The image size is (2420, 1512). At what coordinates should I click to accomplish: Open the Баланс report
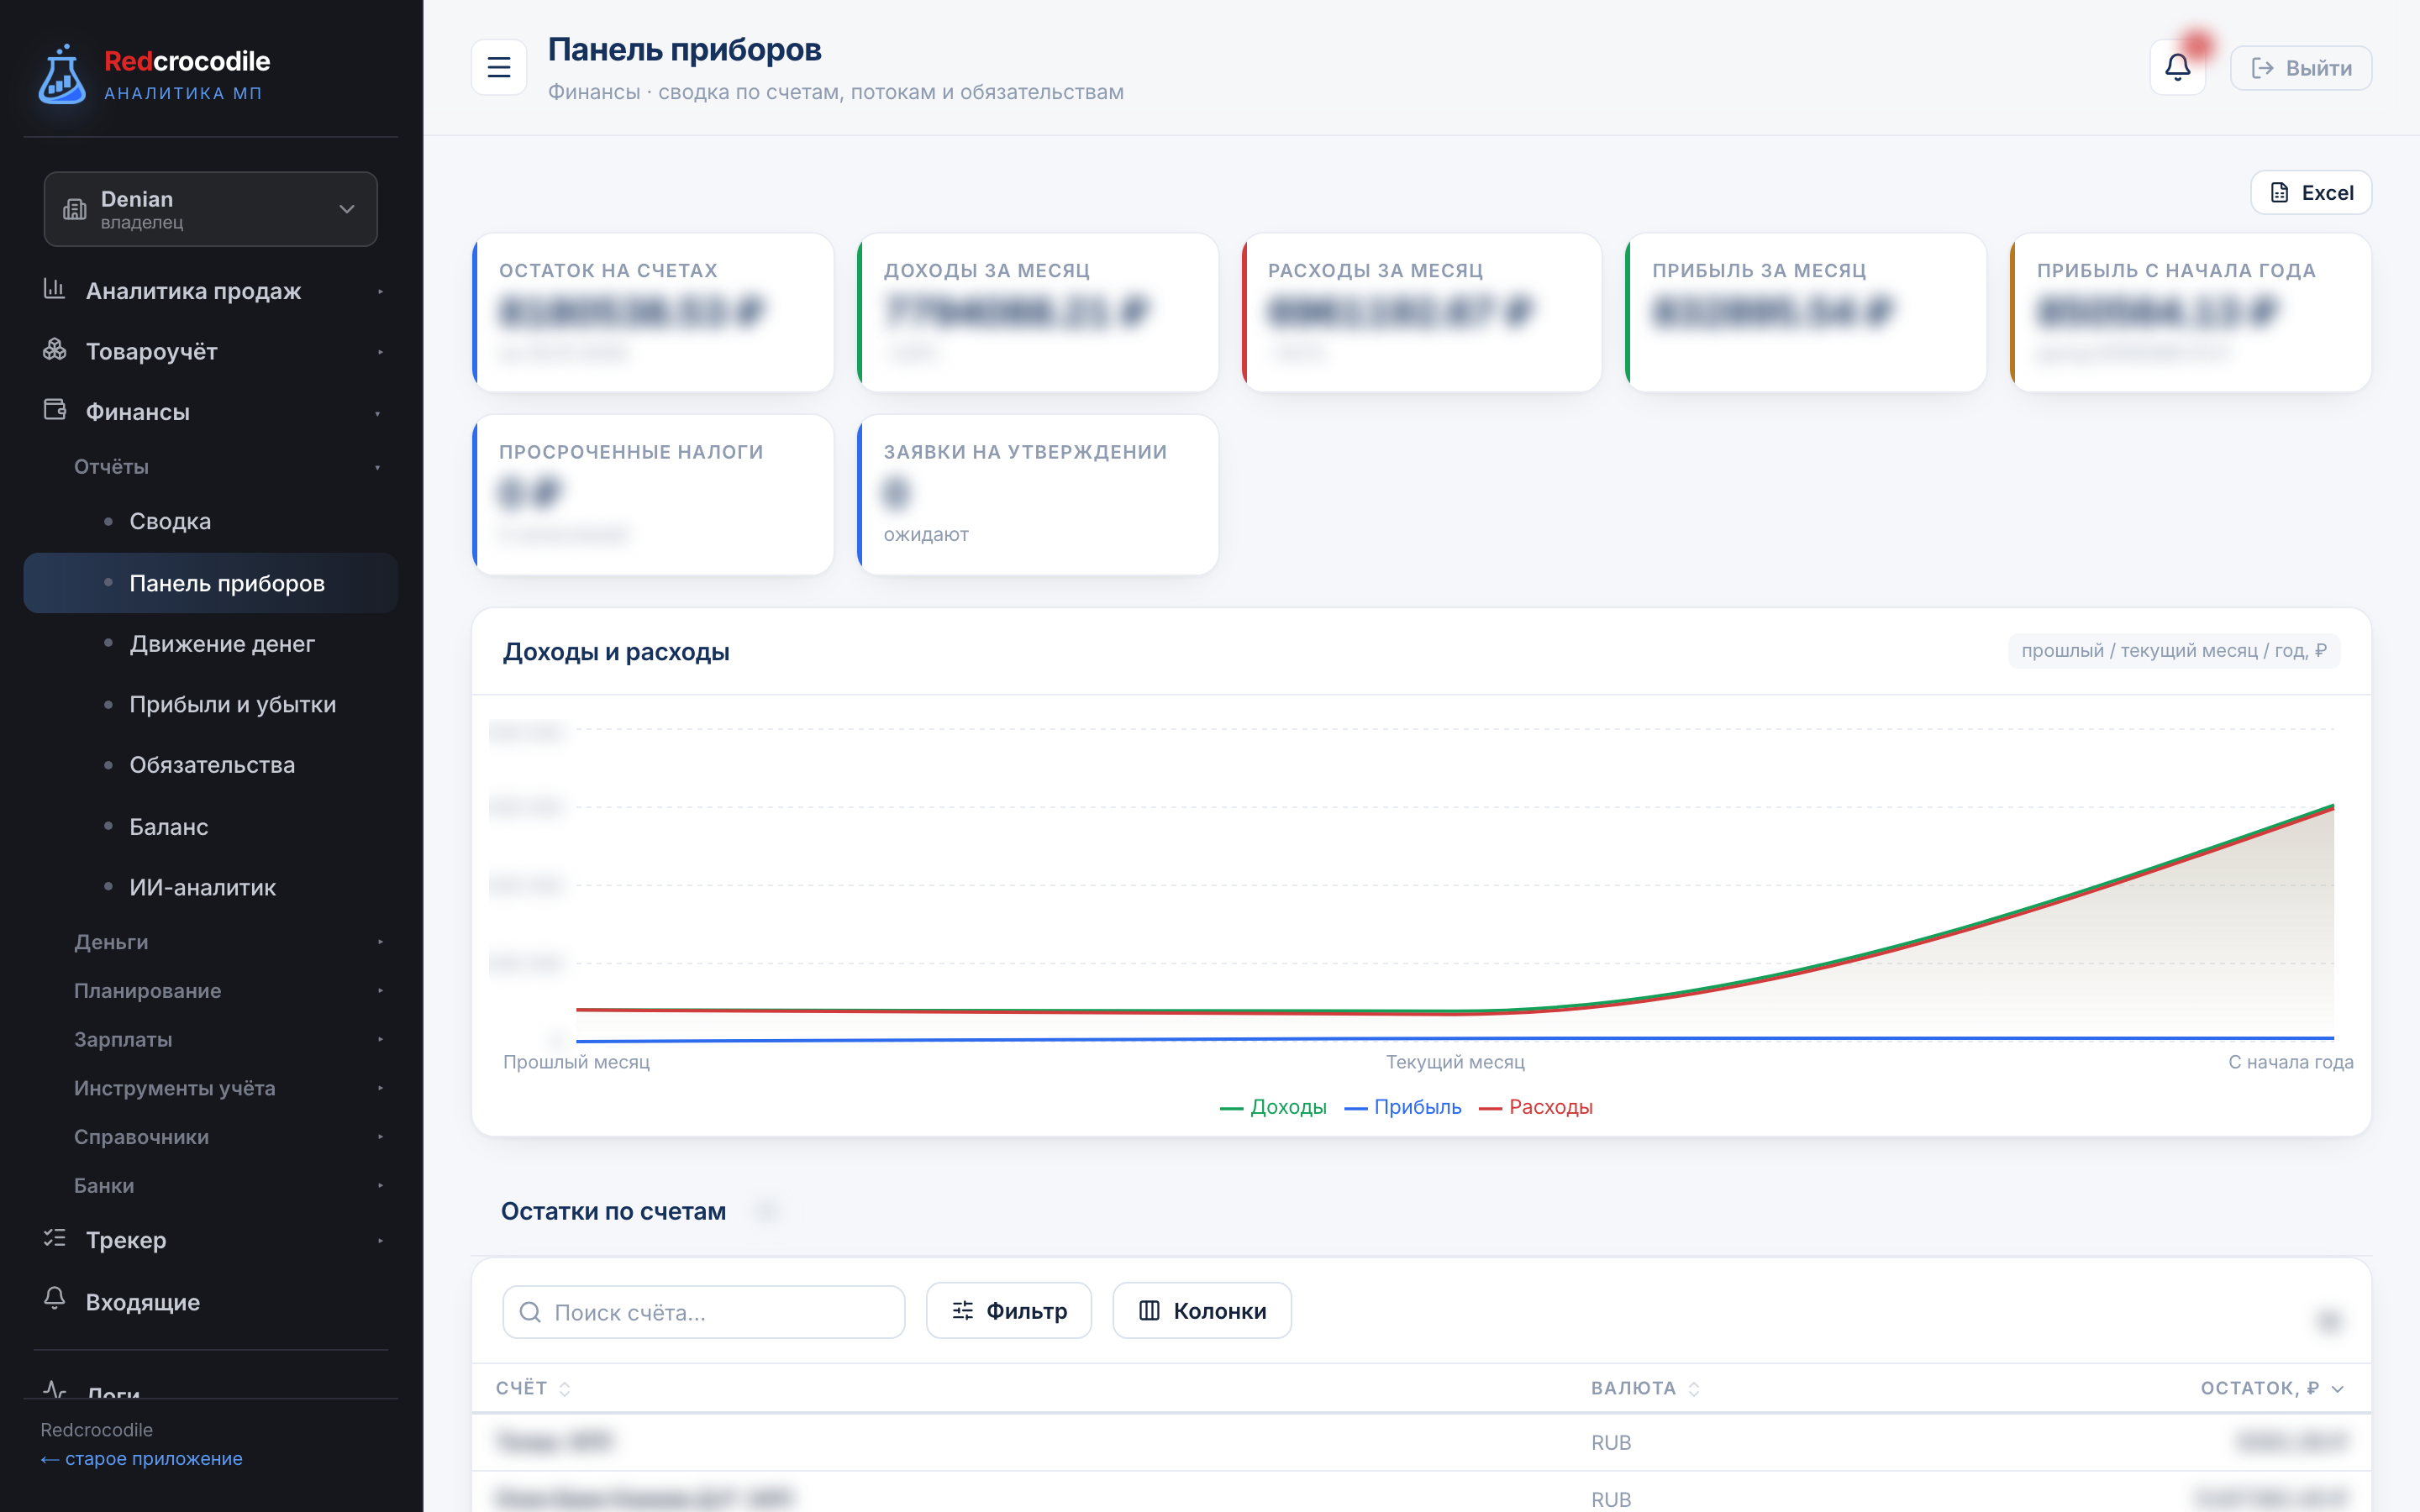coord(211,827)
